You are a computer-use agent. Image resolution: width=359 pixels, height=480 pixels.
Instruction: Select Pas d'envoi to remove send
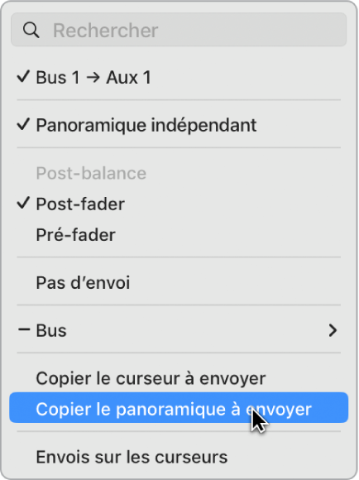(179, 282)
